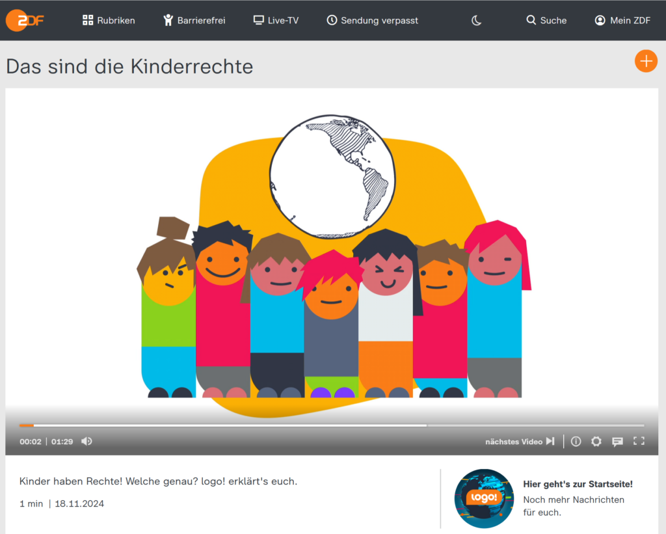Toggle dark mode with moon icon
The height and width of the screenshot is (534, 666).
476,20
